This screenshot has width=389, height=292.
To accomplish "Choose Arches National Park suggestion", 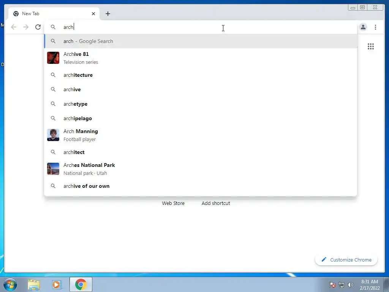I will click(201, 169).
